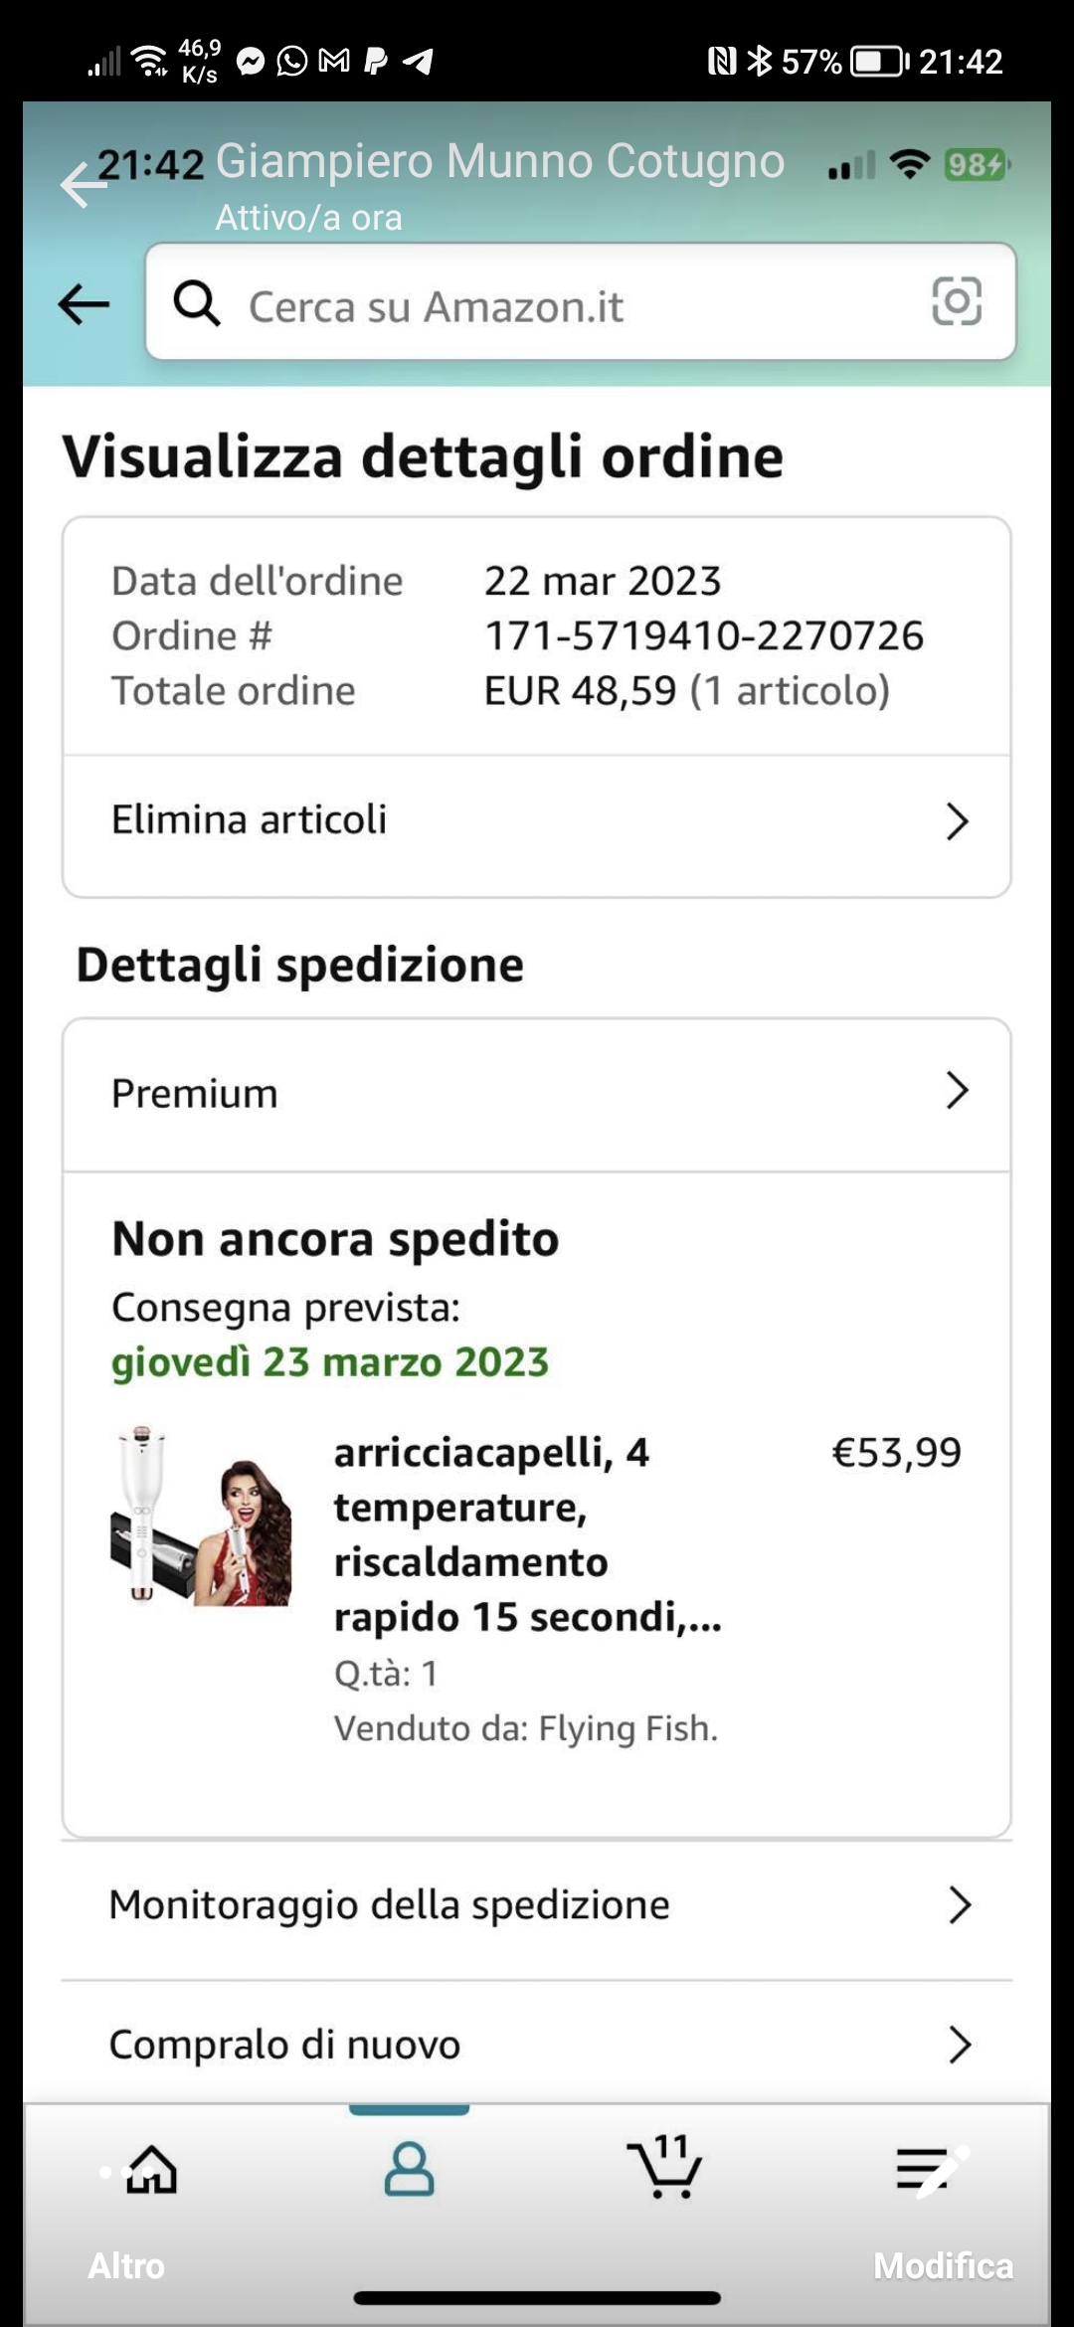
Task: Tap the back arrow beside search bar
Action: pos(84,304)
